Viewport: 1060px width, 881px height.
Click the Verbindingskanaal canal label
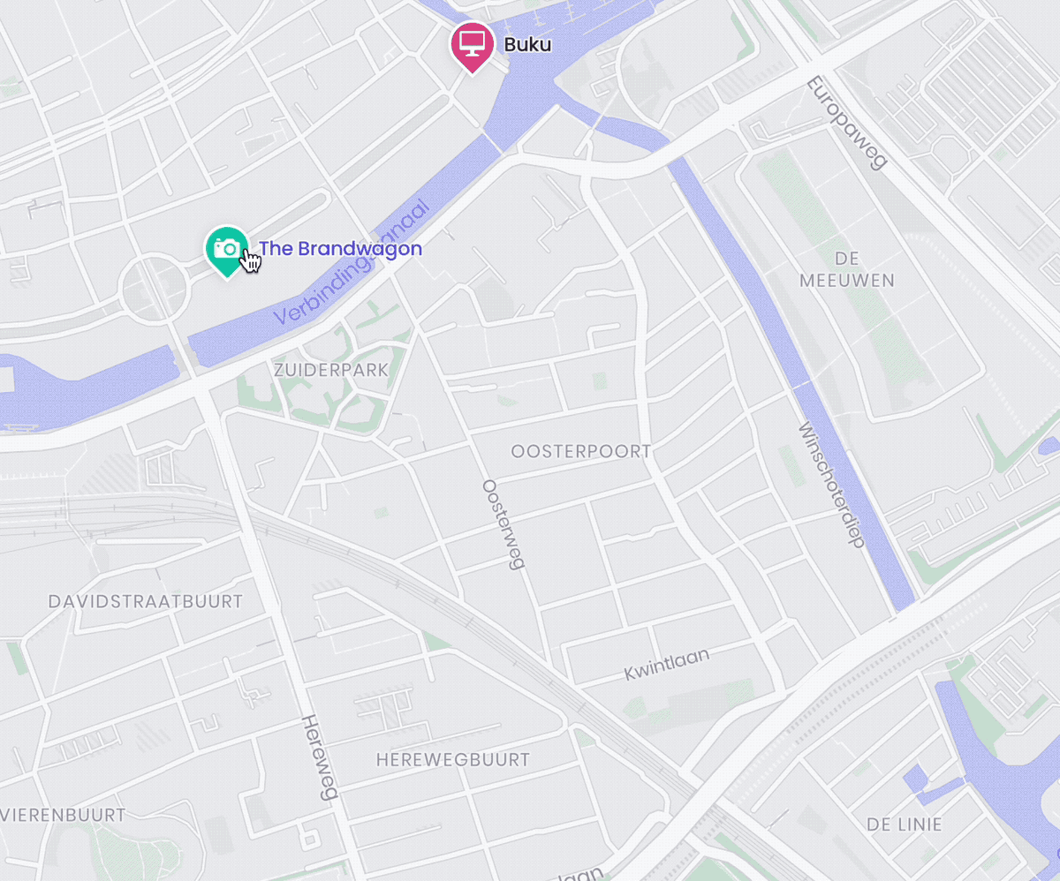click(352, 262)
